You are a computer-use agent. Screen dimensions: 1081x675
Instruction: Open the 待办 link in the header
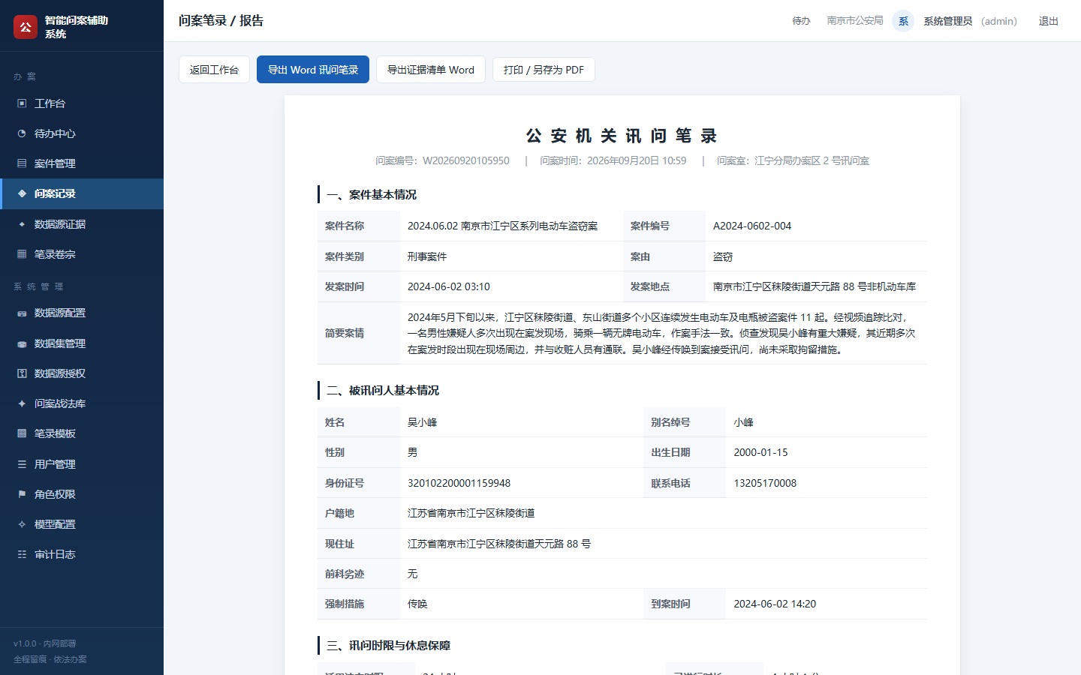[x=801, y=21]
